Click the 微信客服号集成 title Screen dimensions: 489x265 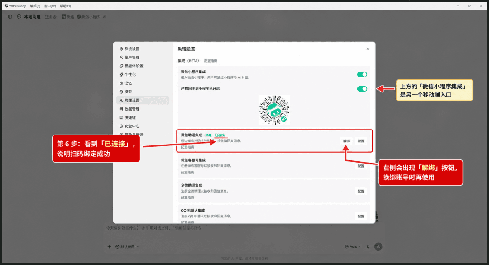click(x=193, y=160)
